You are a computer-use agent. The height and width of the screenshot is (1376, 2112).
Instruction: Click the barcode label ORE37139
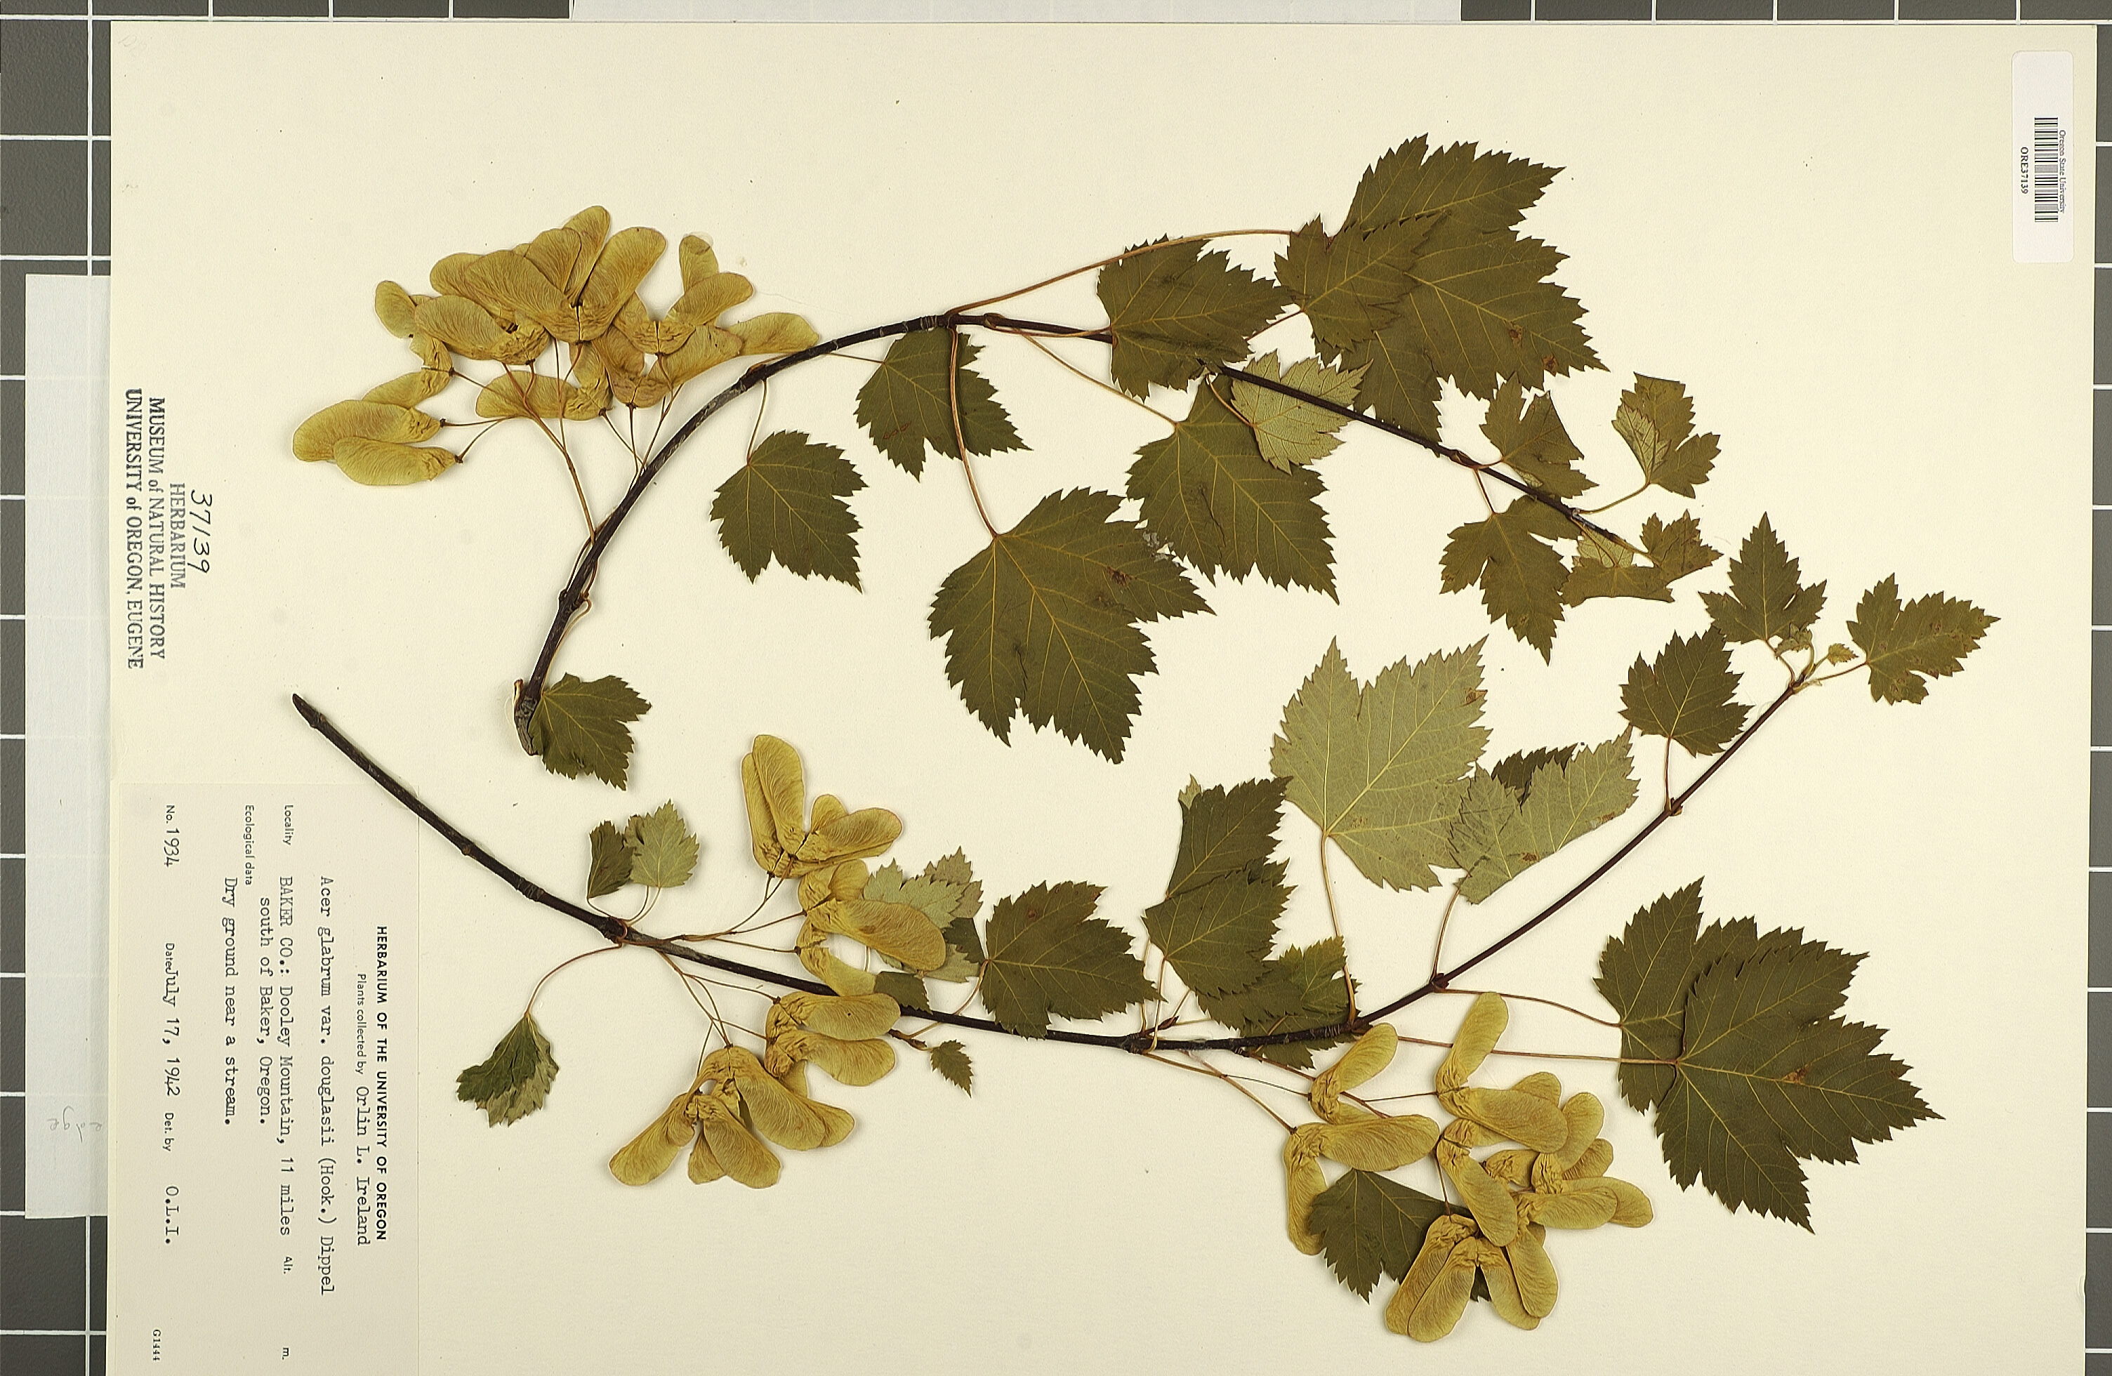2041,168
